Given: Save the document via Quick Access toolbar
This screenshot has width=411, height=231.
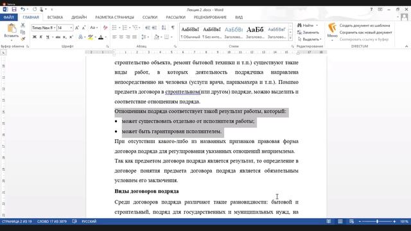Looking at the screenshot, I should (14, 10).
